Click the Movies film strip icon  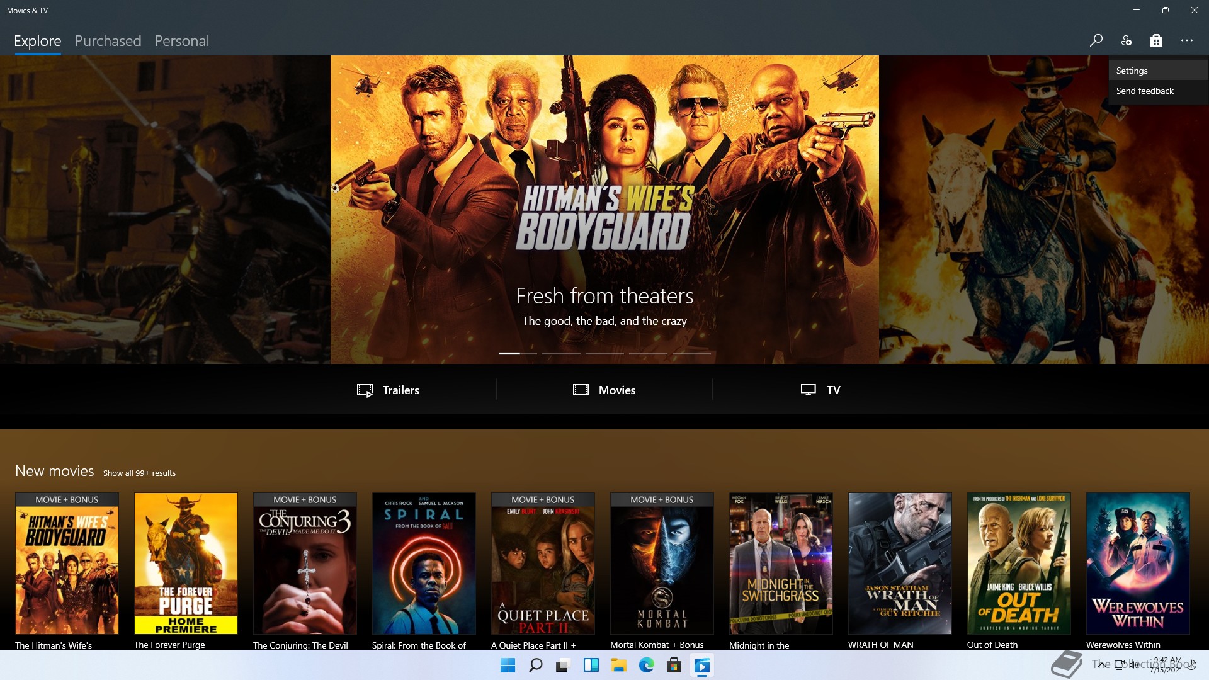coord(581,390)
